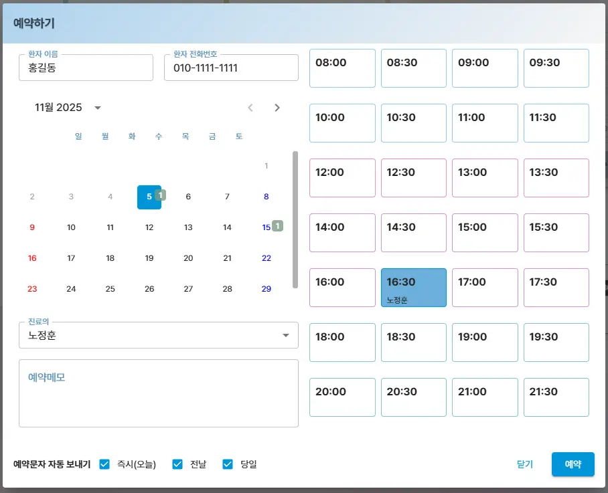This screenshot has height=493, width=608.
Task: Click the calendar vertical scrollbar
Action: point(295,219)
